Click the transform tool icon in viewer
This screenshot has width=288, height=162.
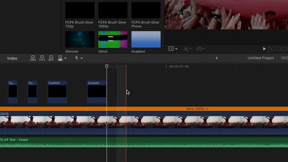(171, 49)
